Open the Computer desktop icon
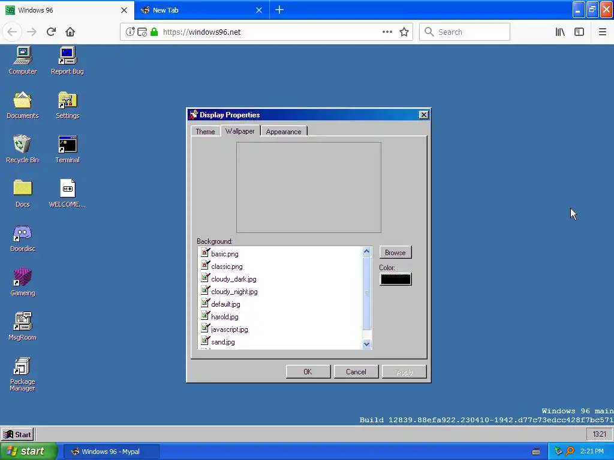Viewport: 614px width, 460px height. (22, 60)
